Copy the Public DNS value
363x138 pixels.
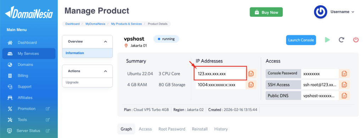344,95
